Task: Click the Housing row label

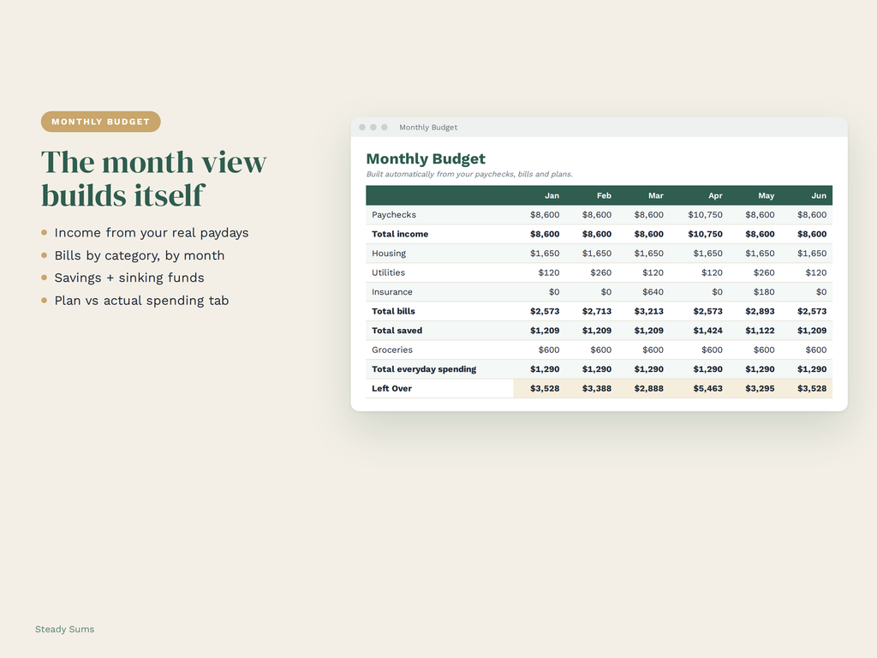Action: 389,254
